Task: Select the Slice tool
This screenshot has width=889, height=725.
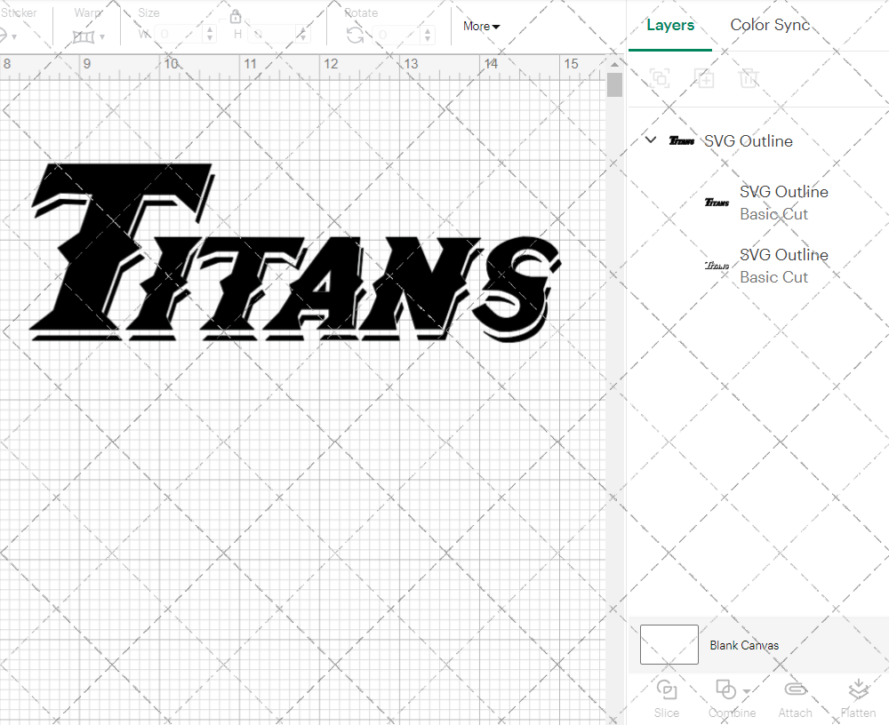Action: click(667, 697)
